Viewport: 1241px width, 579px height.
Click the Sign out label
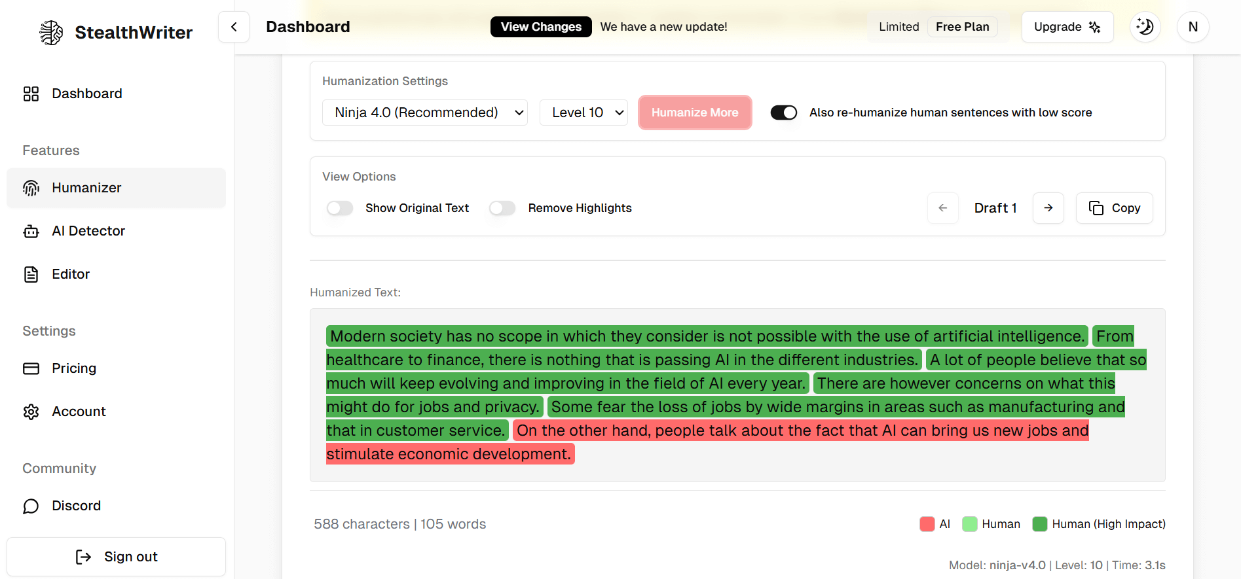pyautogui.click(x=131, y=557)
